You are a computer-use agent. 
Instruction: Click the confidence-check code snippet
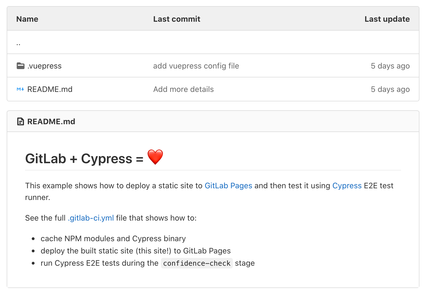tap(197, 263)
